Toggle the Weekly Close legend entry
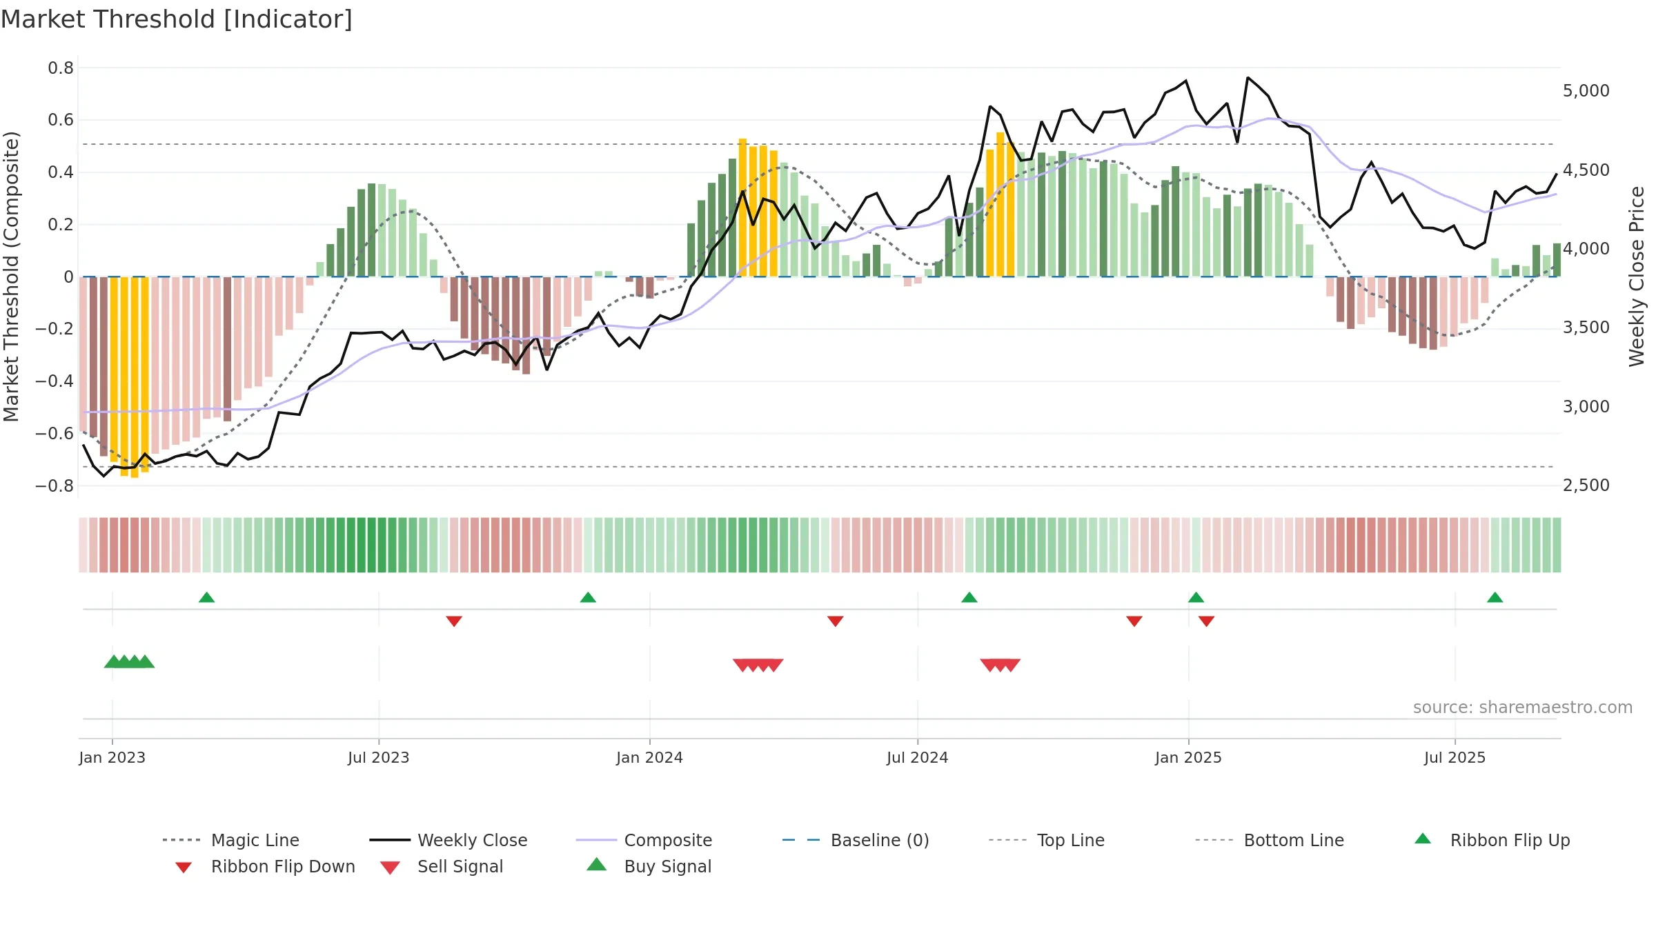1656x931 pixels. 448,840
